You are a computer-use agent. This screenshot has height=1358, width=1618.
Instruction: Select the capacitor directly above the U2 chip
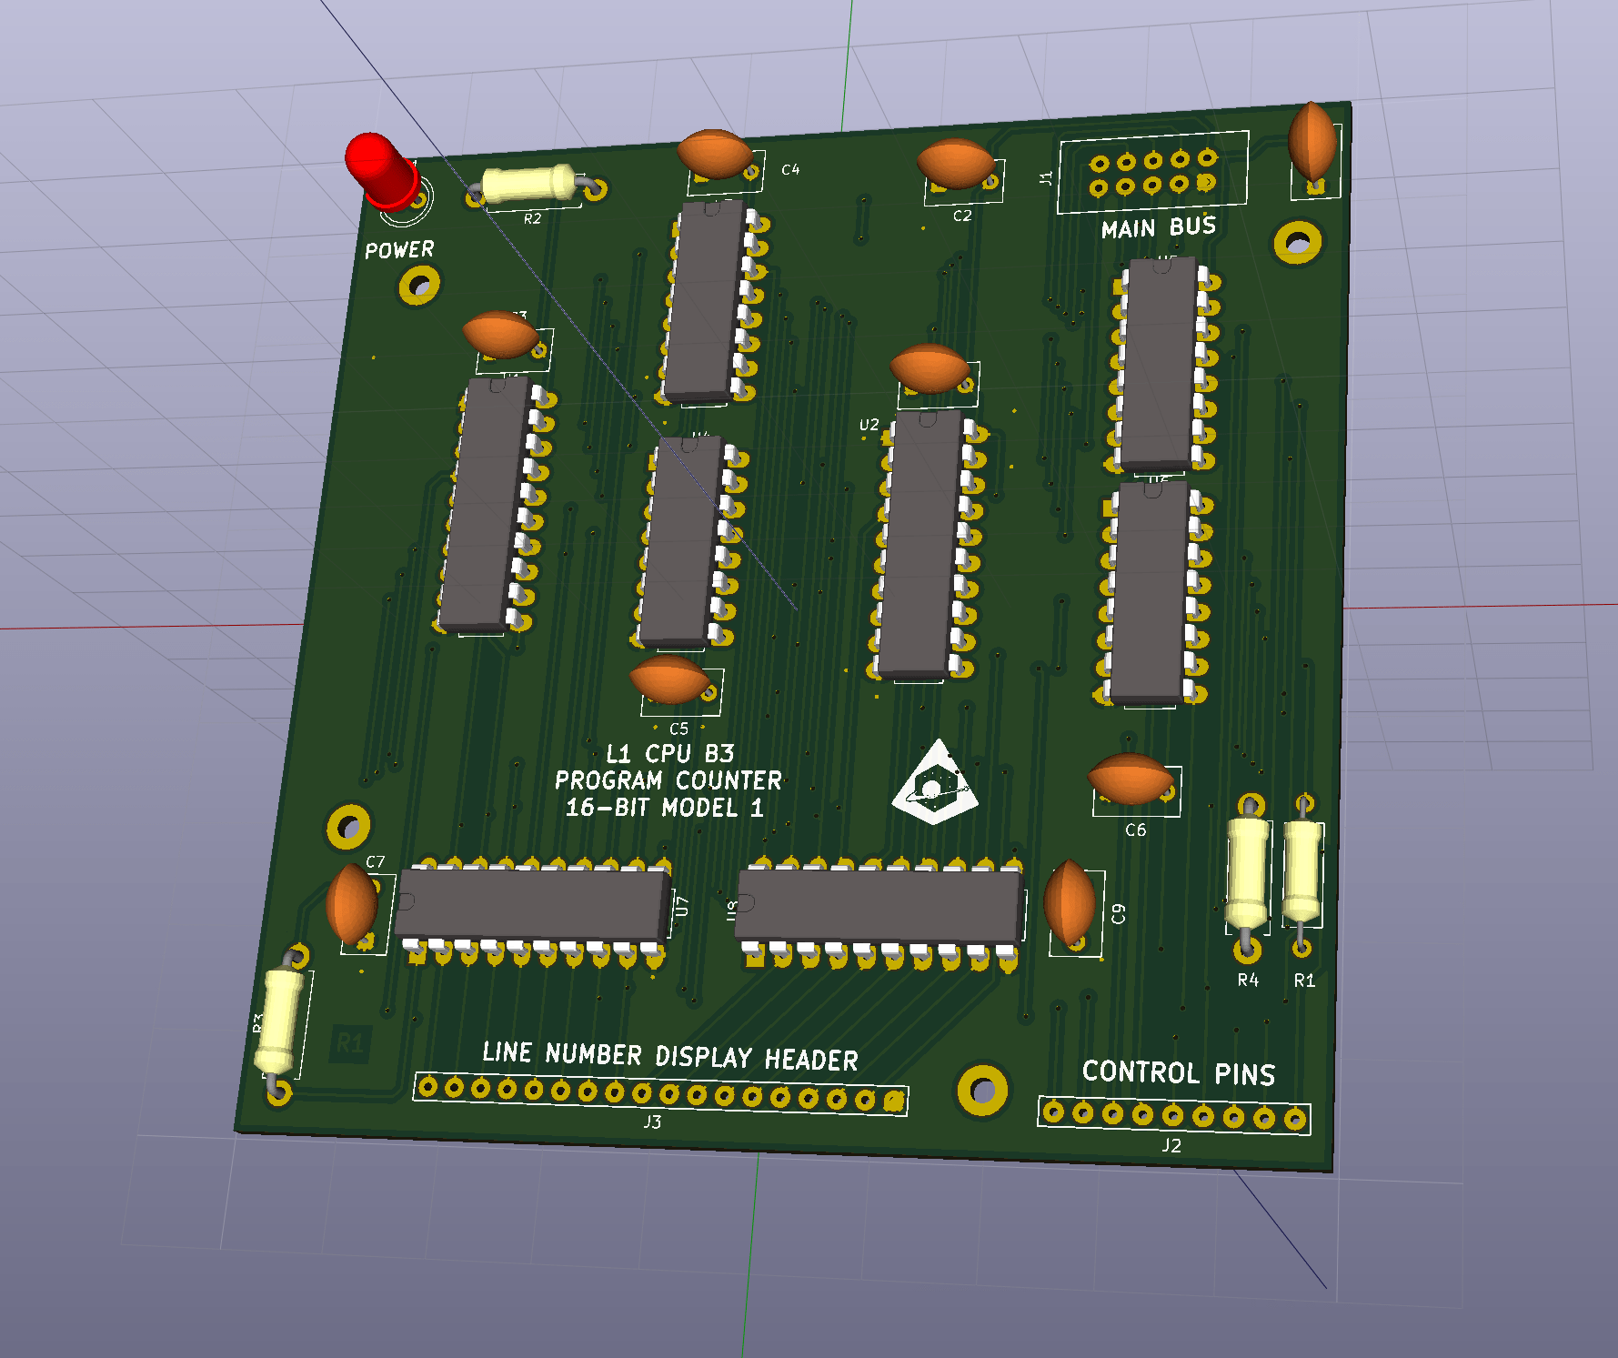[930, 369]
